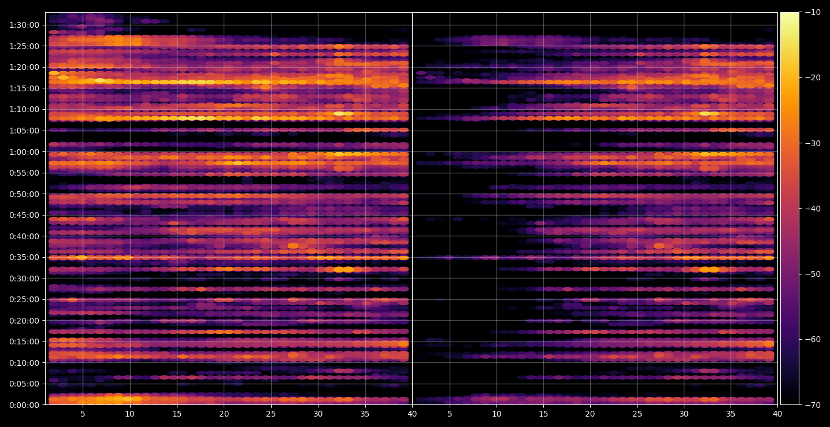Pick the 1:25:00 time tick label

tap(25, 46)
